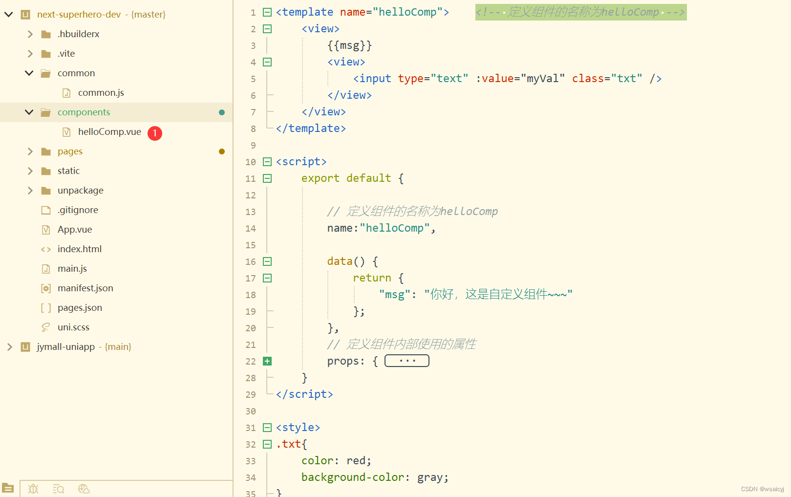Expand the jymall-uniapp project chevron
791x497 pixels.
(9, 347)
